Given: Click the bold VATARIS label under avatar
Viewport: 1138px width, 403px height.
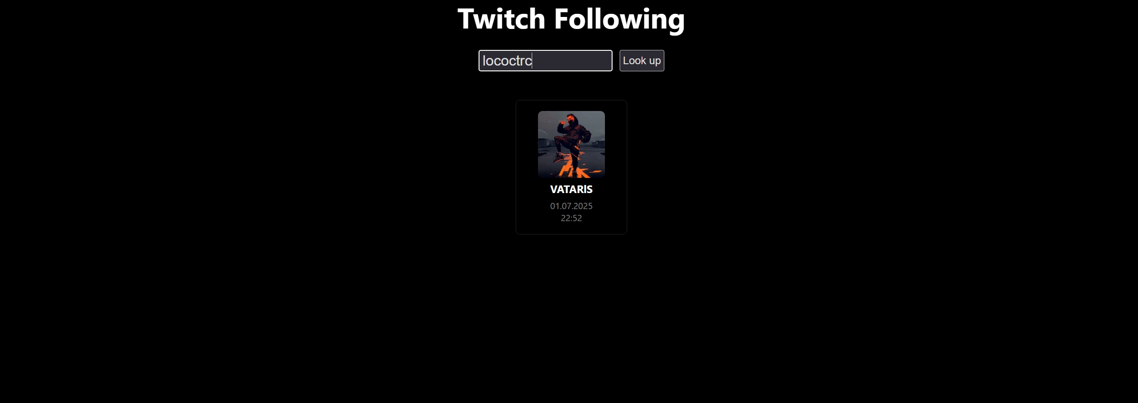Looking at the screenshot, I should point(571,189).
